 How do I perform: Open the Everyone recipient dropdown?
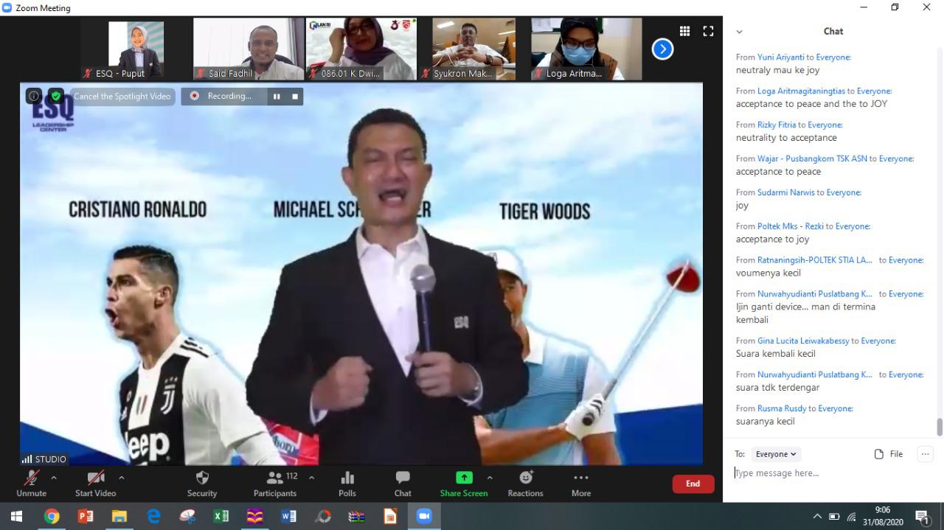pyautogui.click(x=776, y=454)
